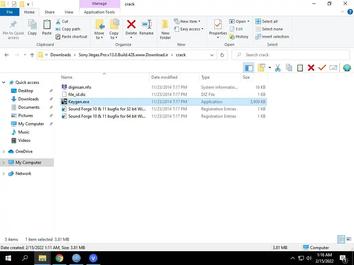Screen dimensions: 354x265
Task: Click the Manage contextual tab
Action: coord(100,3)
